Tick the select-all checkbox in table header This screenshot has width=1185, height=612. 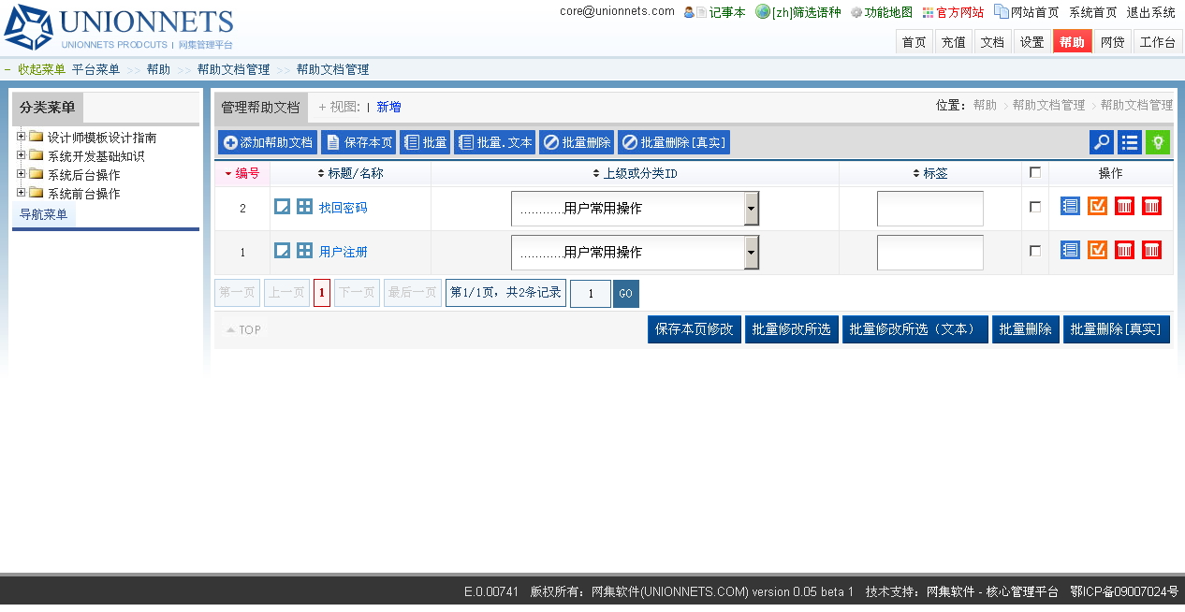[x=1034, y=172]
